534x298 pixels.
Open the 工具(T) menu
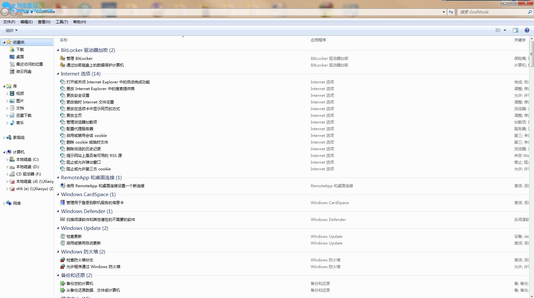click(62, 22)
